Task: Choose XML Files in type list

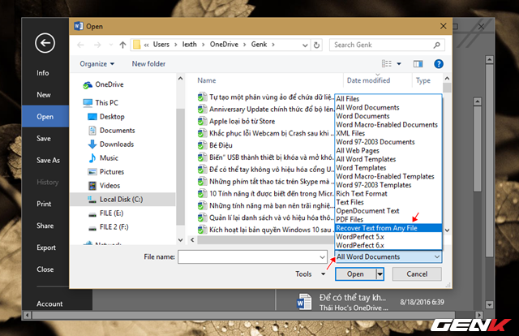Action: (x=388, y=133)
